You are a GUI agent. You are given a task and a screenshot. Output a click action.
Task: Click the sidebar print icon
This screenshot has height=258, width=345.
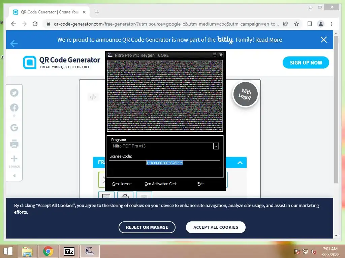pos(14,144)
